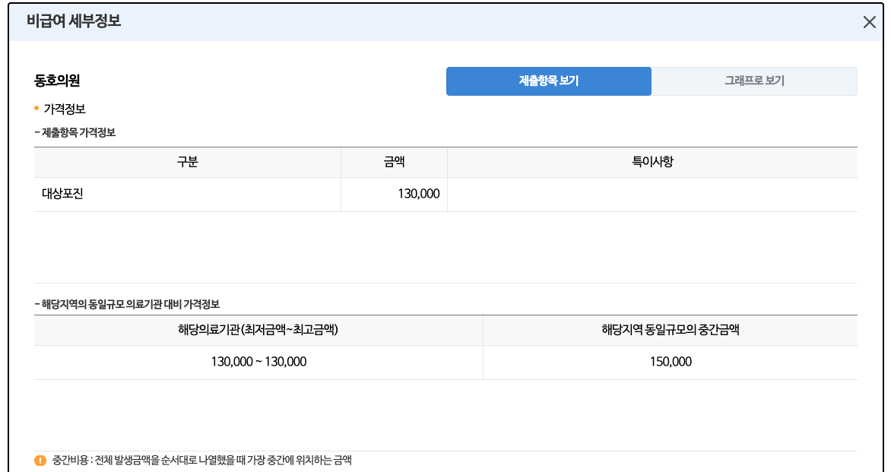Click the X close icon on the dialog
The height and width of the screenshot is (472, 891).
(x=870, y=22)
